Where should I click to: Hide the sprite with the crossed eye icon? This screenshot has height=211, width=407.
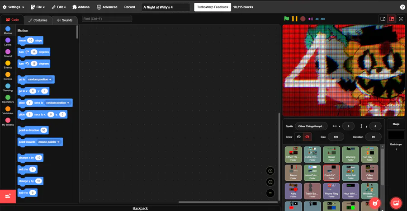tap(307, 137)
